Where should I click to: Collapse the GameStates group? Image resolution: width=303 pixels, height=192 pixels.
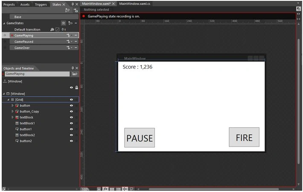[x=4, y=23]
